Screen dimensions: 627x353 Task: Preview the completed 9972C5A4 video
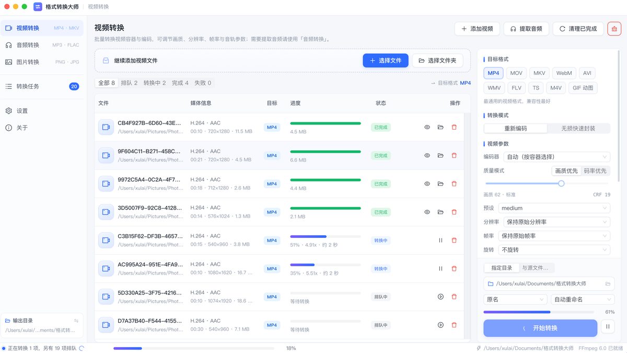pyautogui.click(x=427, y=184)
